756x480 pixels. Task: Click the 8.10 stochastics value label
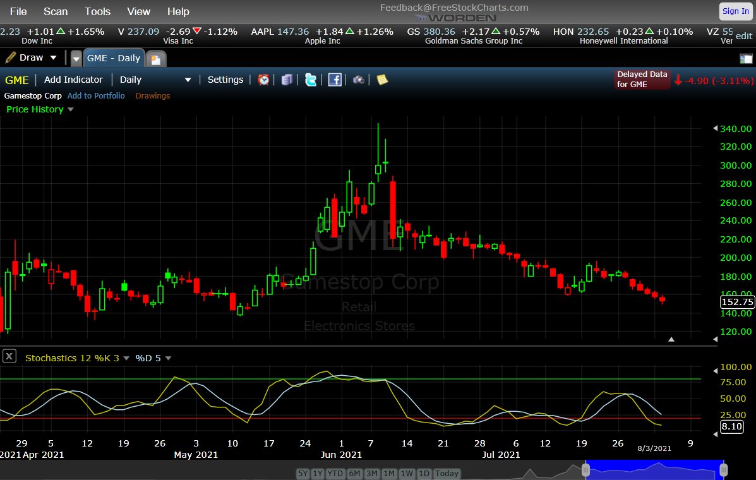click(x=731, y=426)
